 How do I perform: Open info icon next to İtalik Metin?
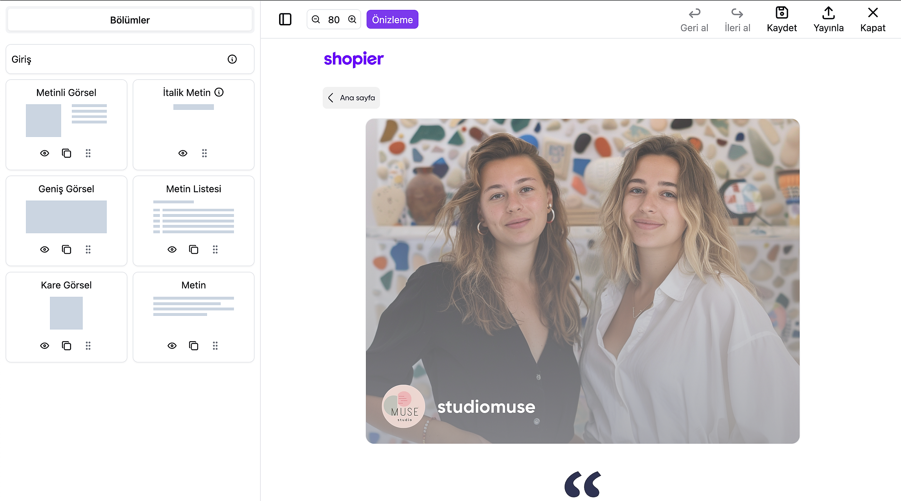pyautogui.click(x=219, y=92)
